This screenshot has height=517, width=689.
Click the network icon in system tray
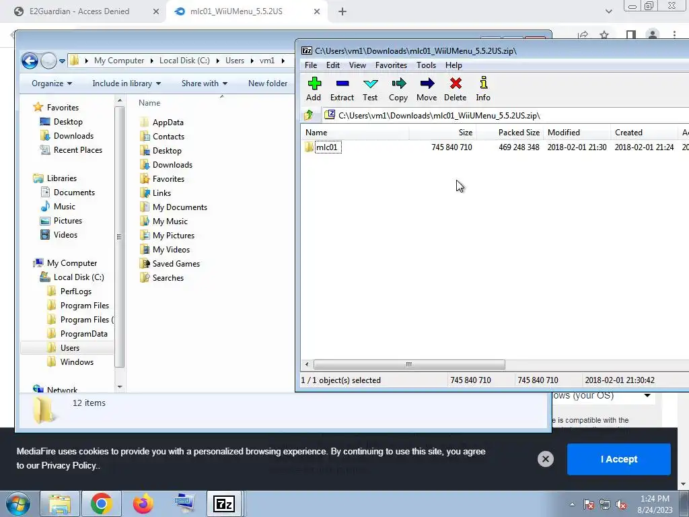point(605,504)
